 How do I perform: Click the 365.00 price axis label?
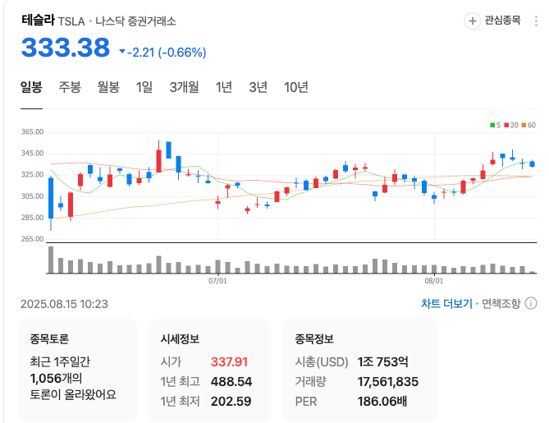click(x=32, y=132)
